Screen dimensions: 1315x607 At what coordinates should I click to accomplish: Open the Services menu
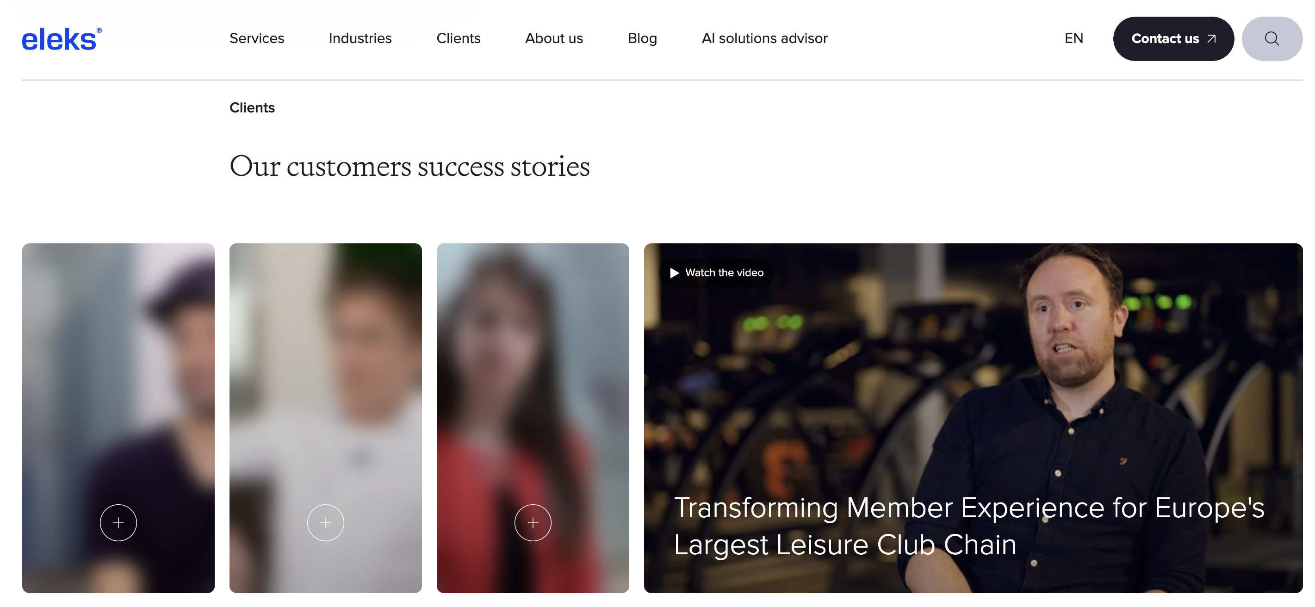coord(257,38)
